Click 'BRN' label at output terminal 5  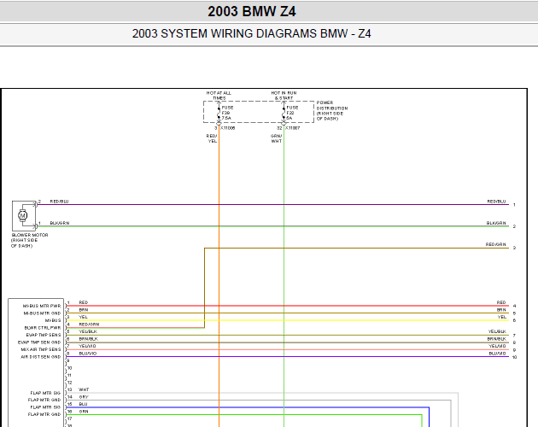(x=501, y=310)
